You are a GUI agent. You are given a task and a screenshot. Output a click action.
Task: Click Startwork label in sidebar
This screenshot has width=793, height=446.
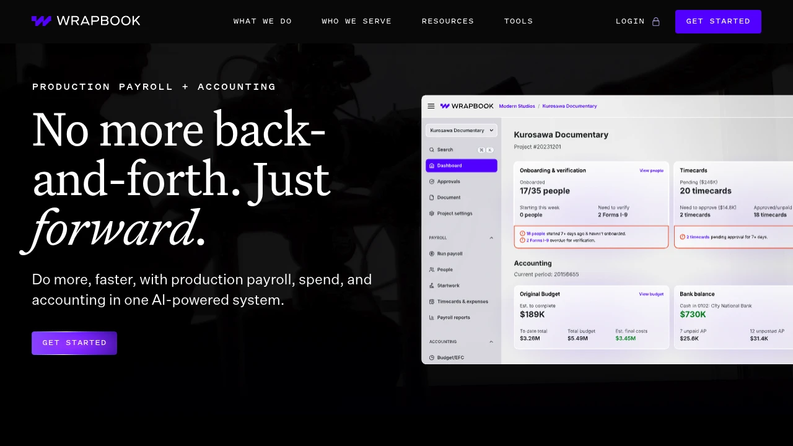pos(449,286)
